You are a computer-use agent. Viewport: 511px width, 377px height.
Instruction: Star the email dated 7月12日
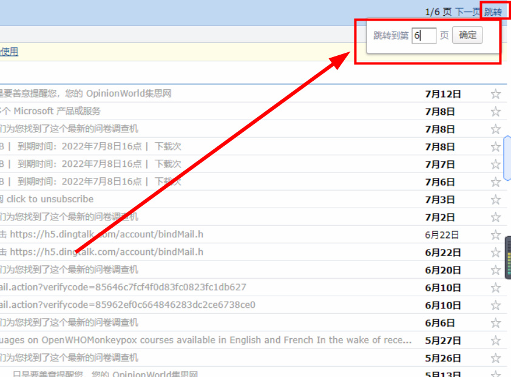pyautogui.click(x=496, y=94)
